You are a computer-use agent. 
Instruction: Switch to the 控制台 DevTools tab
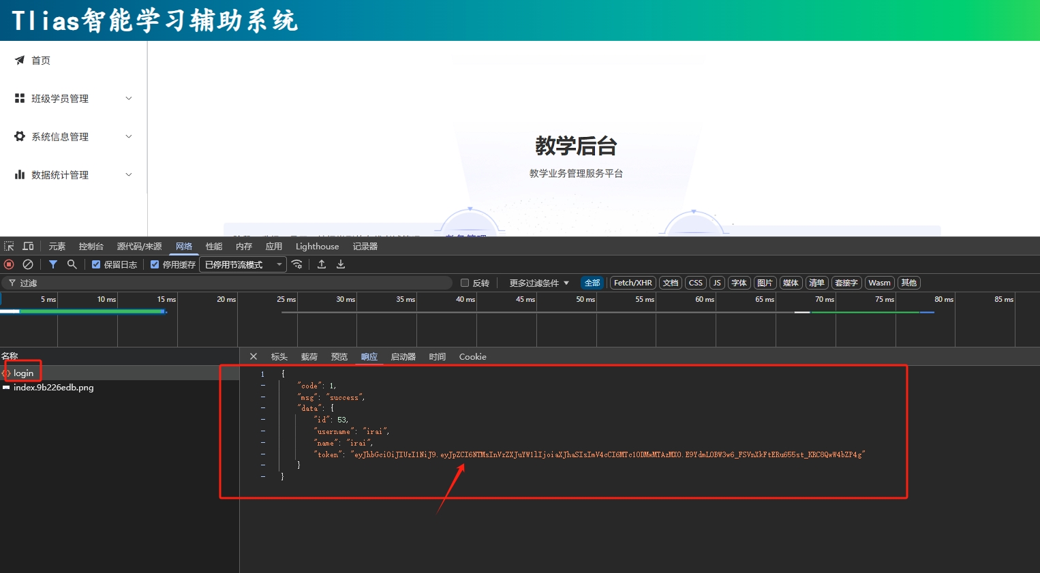(x=91, y=246)
